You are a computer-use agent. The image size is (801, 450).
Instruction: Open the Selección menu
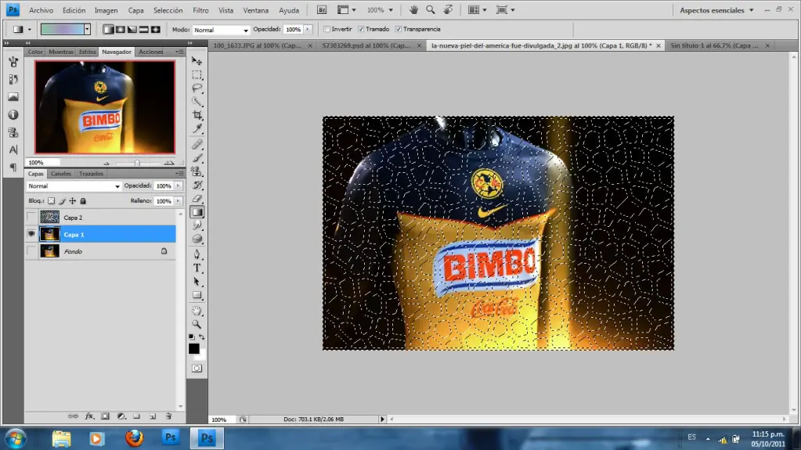point(168,10)
